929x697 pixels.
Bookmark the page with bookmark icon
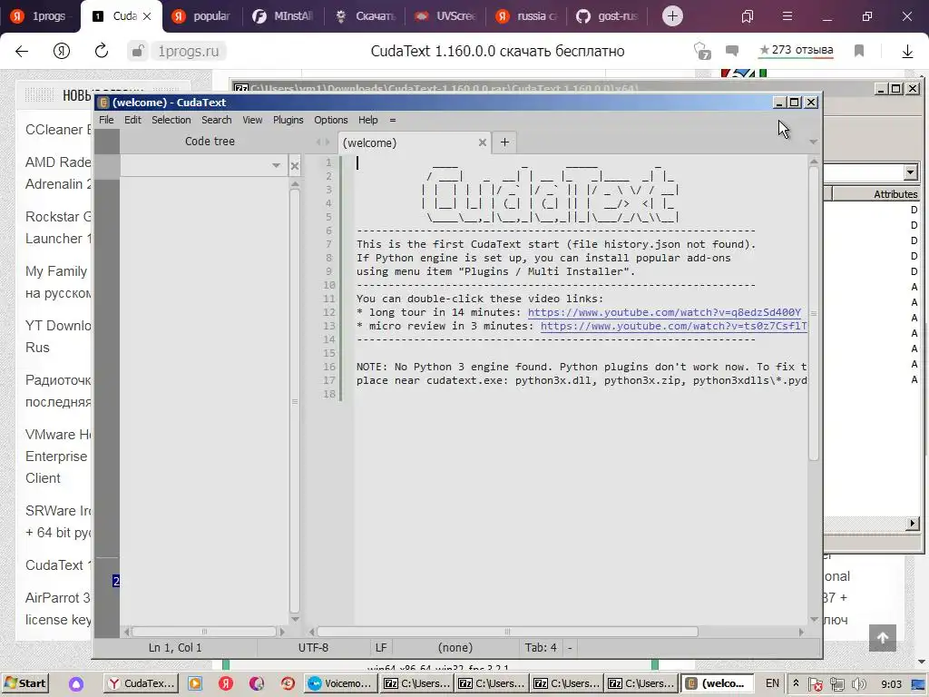point(859,51)
